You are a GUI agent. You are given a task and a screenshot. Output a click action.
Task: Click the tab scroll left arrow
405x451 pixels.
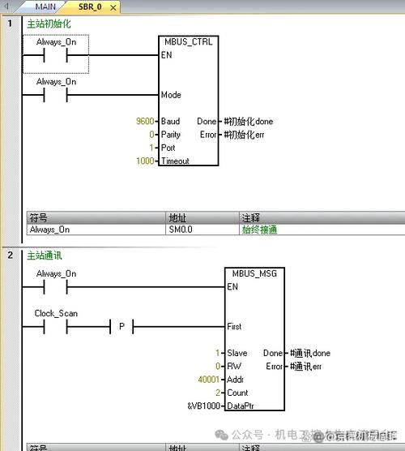[x=6, y=6]
